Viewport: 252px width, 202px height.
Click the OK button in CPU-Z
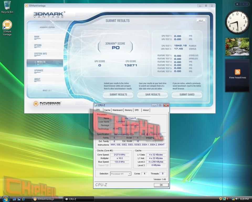[161, 185]
